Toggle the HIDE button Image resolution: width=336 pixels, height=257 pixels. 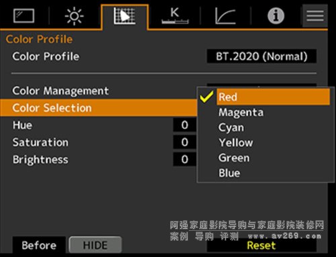click(x=95, y=245)
